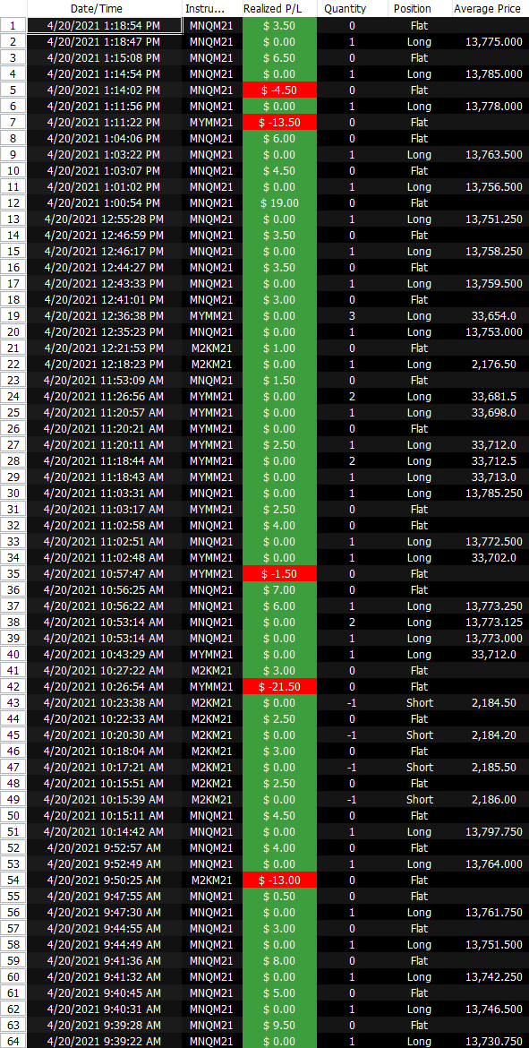
Task: Select row number 12 header
Action: click(13, 203)
